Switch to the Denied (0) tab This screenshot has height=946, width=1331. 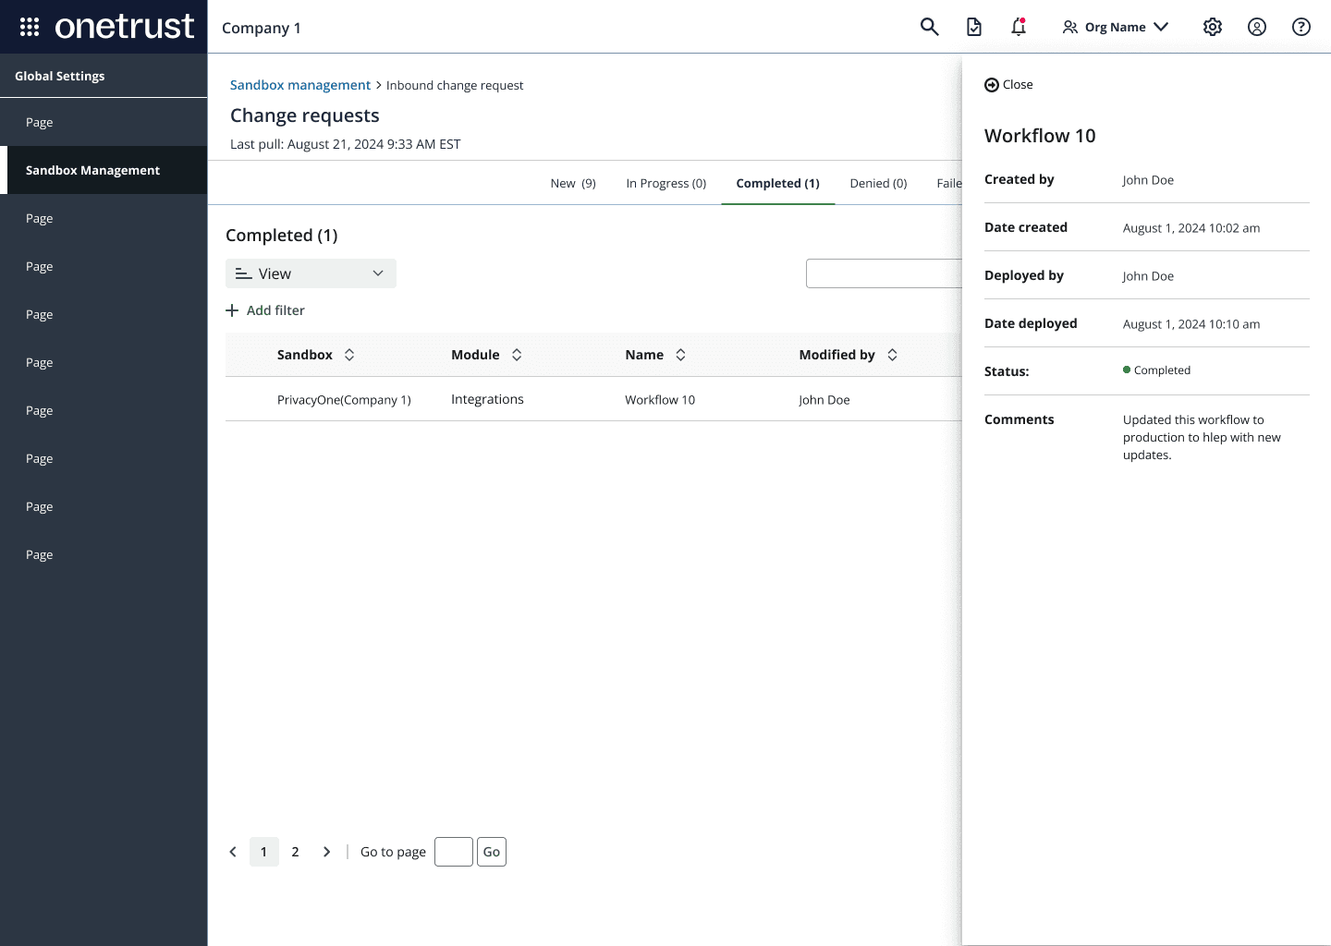[x=879, y=183]
